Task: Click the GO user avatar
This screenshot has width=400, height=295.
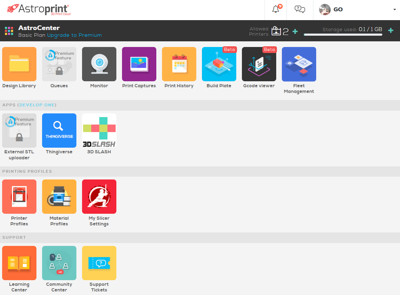Action: pos(325,10)
